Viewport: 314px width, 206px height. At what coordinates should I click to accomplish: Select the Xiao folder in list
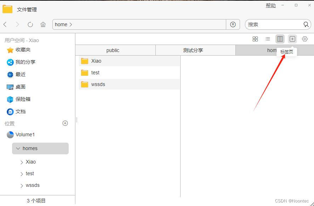pos(129,61)
